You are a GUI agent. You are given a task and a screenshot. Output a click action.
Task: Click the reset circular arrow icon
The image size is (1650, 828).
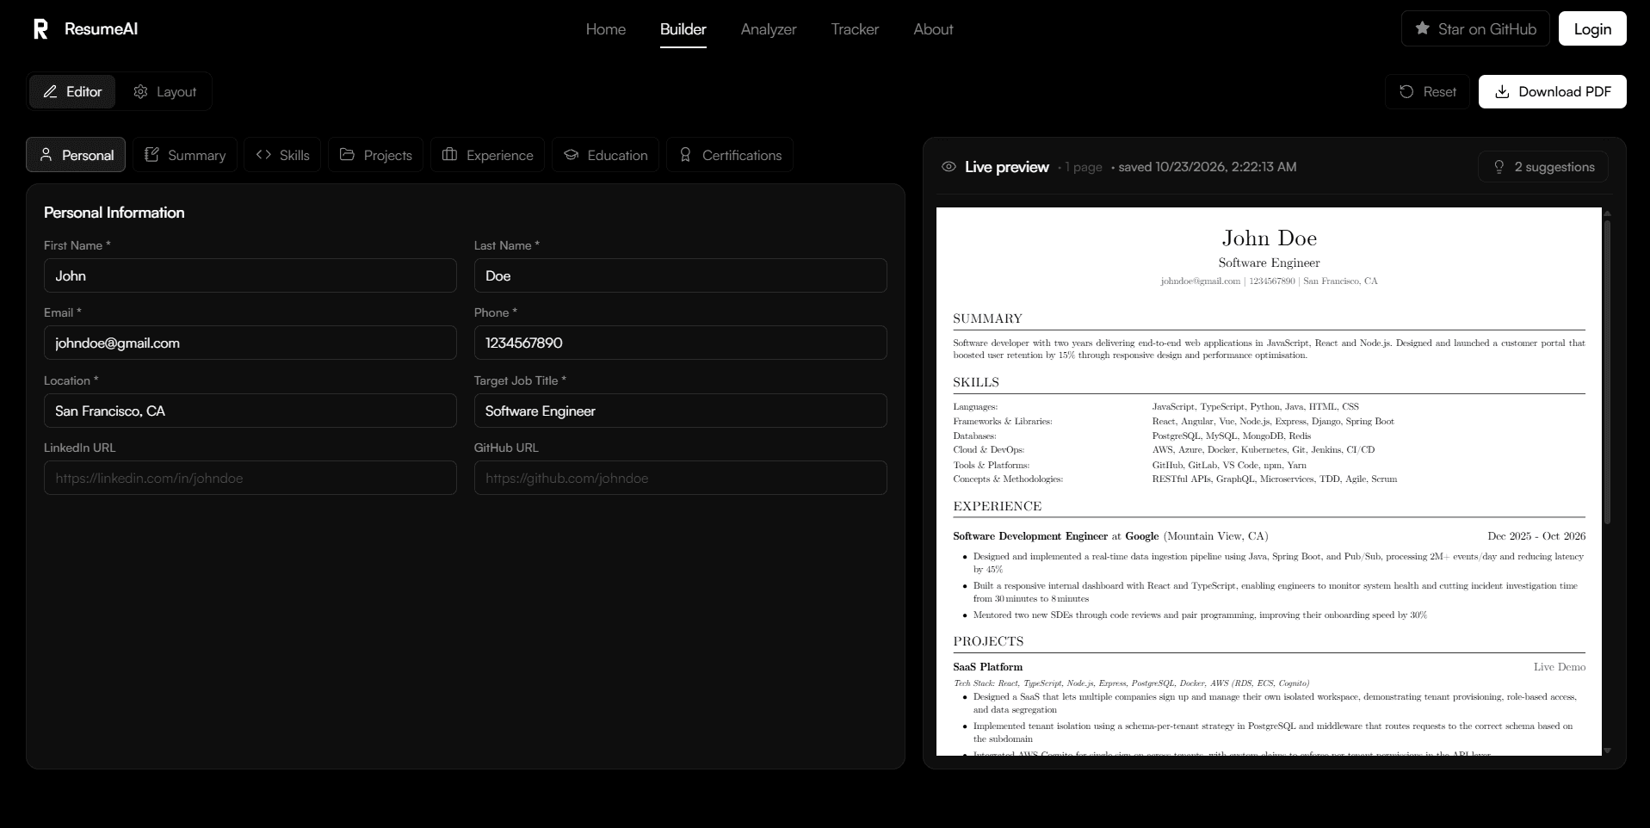1406,91
